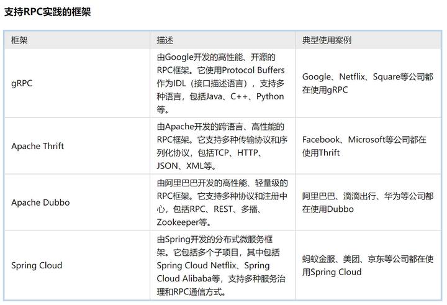Click the 框架 column header
Viewport: 447px width, 305px height.
[x=20, y=40]
